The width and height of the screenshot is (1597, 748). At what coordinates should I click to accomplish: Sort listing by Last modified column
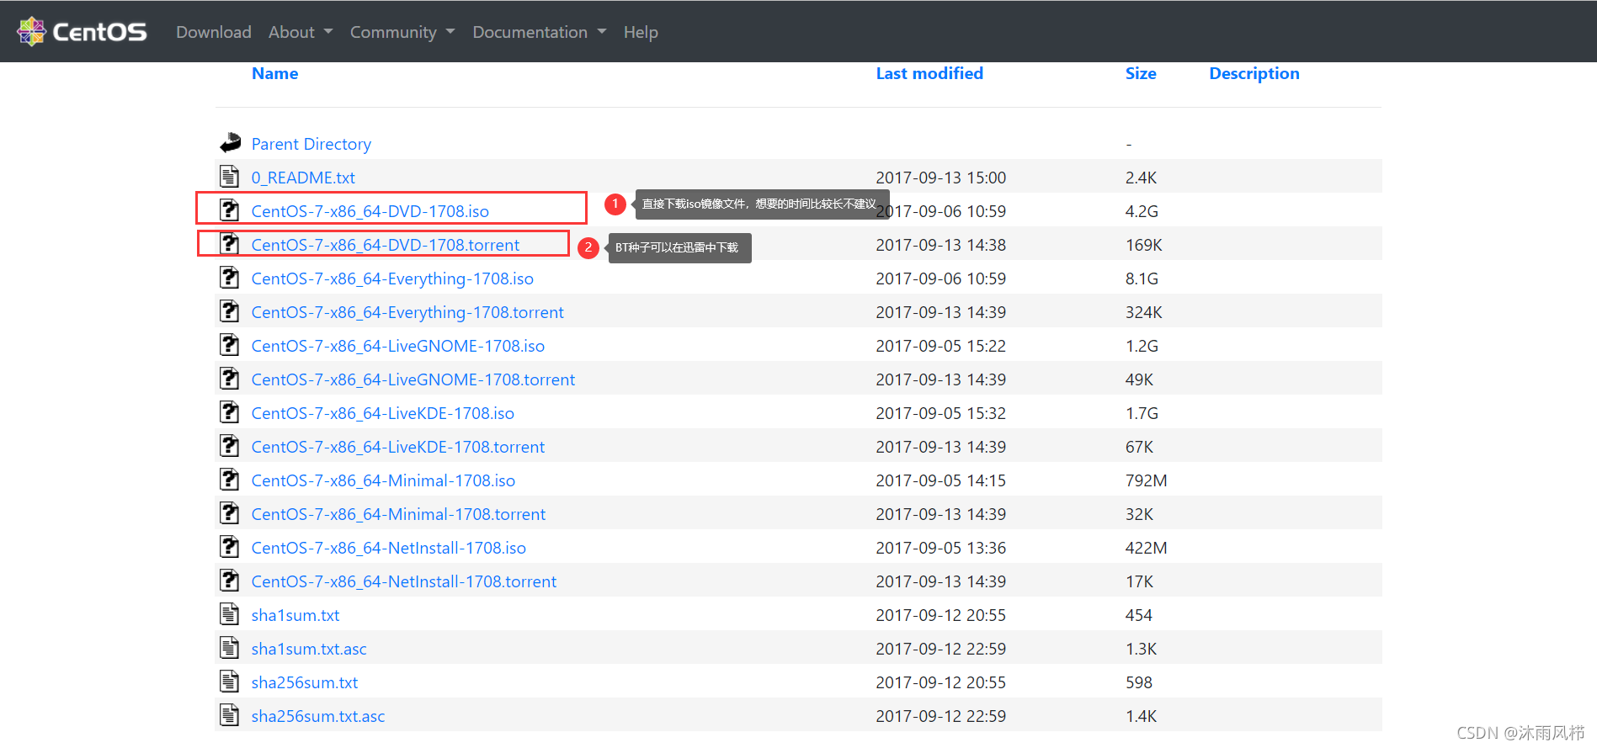pos(929,73)
